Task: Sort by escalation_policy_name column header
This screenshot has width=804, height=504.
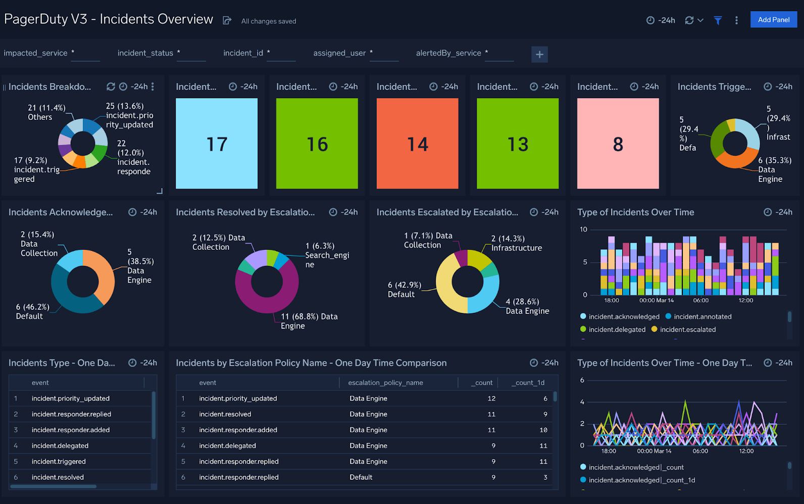Action: point(385,383)
